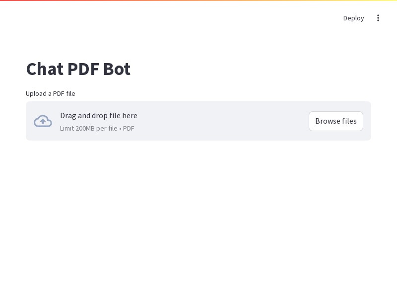Click the word 'Bot' in the heading
Viewport: 397px width, 298px height.
pos(117,69)
